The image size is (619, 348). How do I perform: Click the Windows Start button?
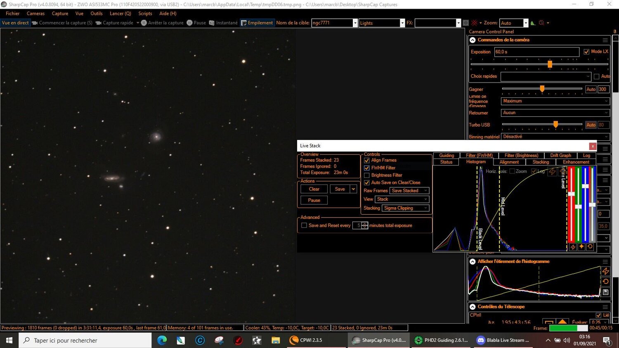(9, 340)
